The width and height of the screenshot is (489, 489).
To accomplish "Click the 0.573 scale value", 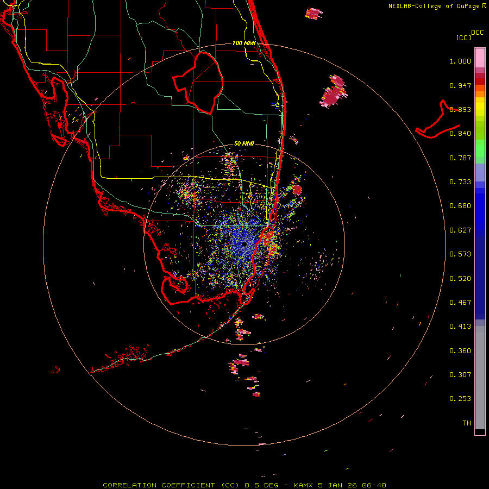I will [x=460, y=254].
